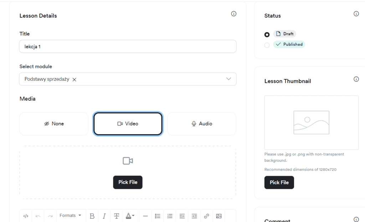This screenshot has height=222, width=365.
Task: Select the Draft status radio button
Action: pyautogui.click(x=267, y=35)
